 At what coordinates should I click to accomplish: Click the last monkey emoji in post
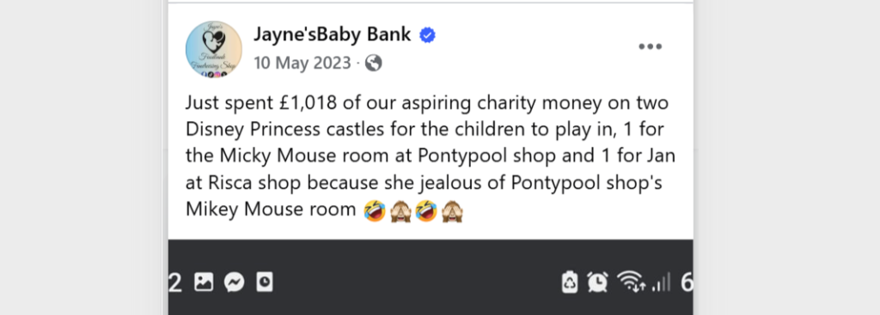(452, 211)
